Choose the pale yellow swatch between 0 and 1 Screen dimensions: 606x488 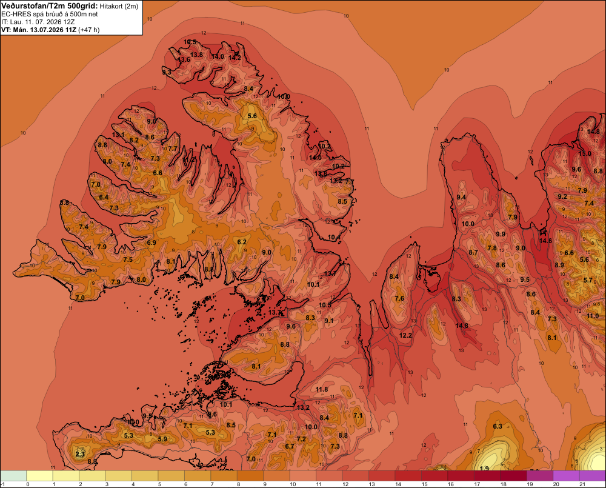click(39, 476)
